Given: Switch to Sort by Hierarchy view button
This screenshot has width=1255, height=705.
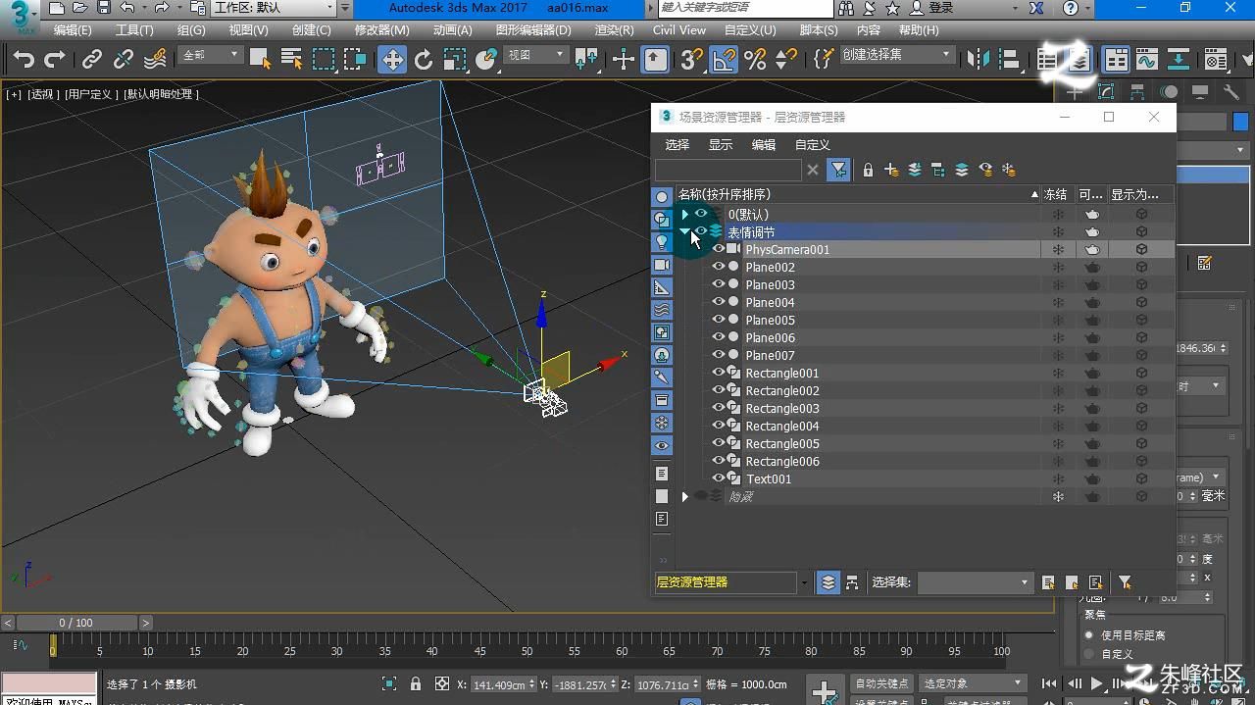Looking at the screenshot, I should click(852, 582).
